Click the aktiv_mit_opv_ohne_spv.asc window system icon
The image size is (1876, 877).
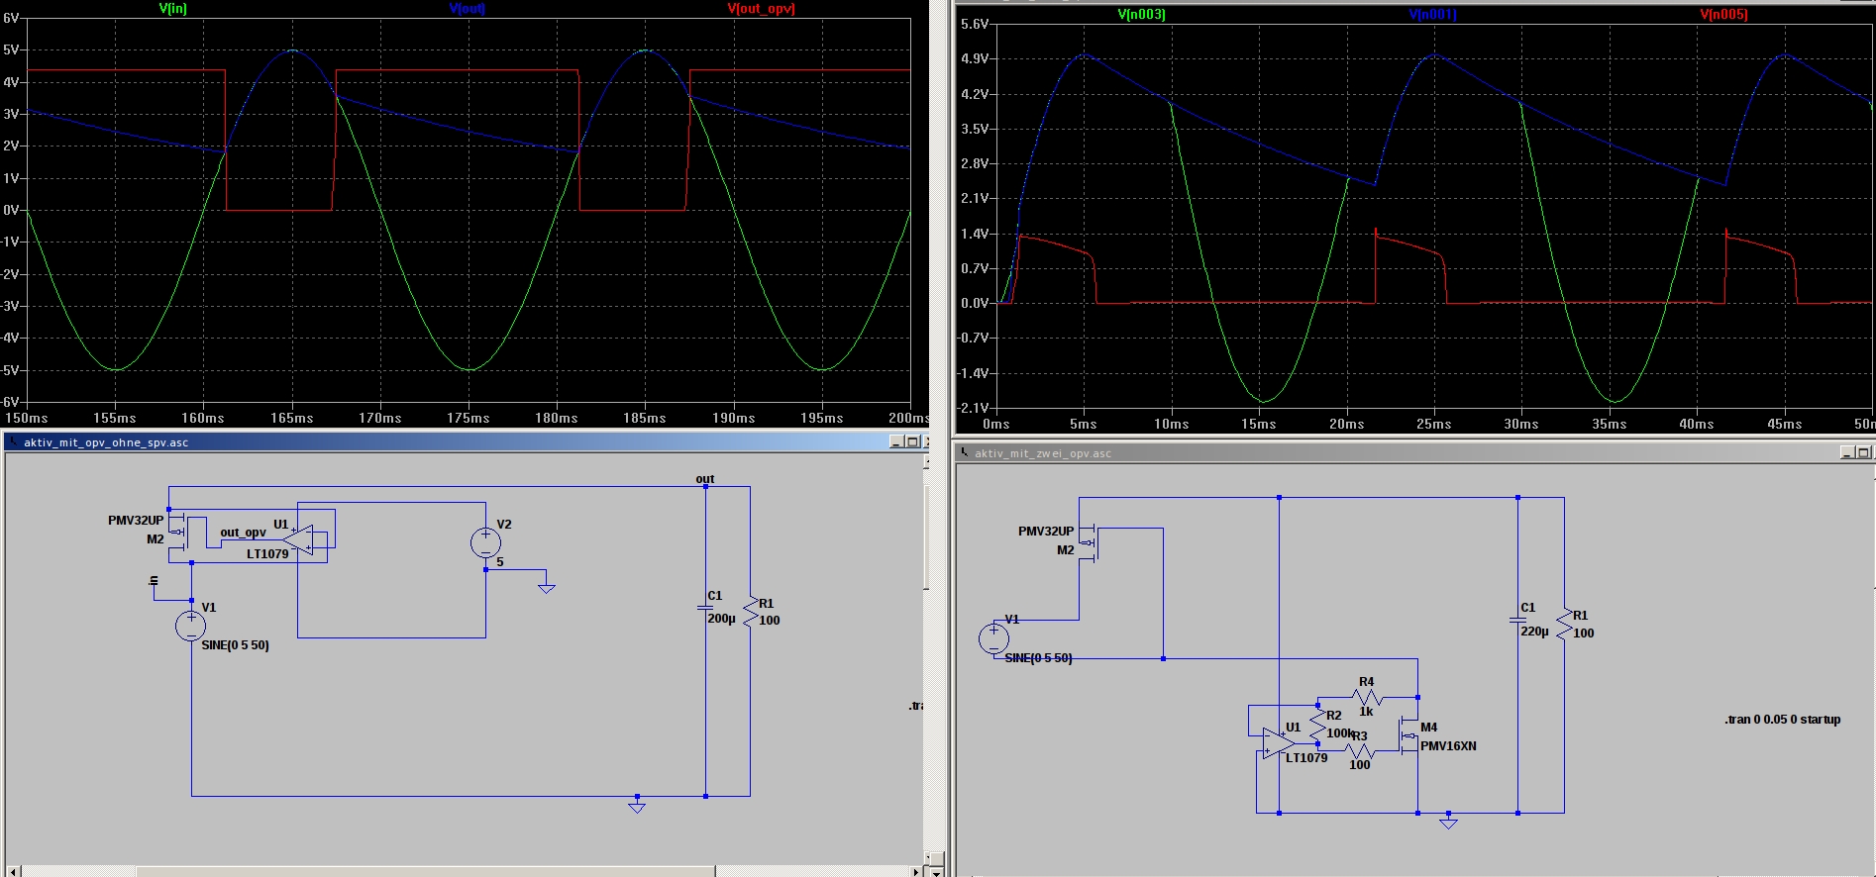tap(12, 442)
